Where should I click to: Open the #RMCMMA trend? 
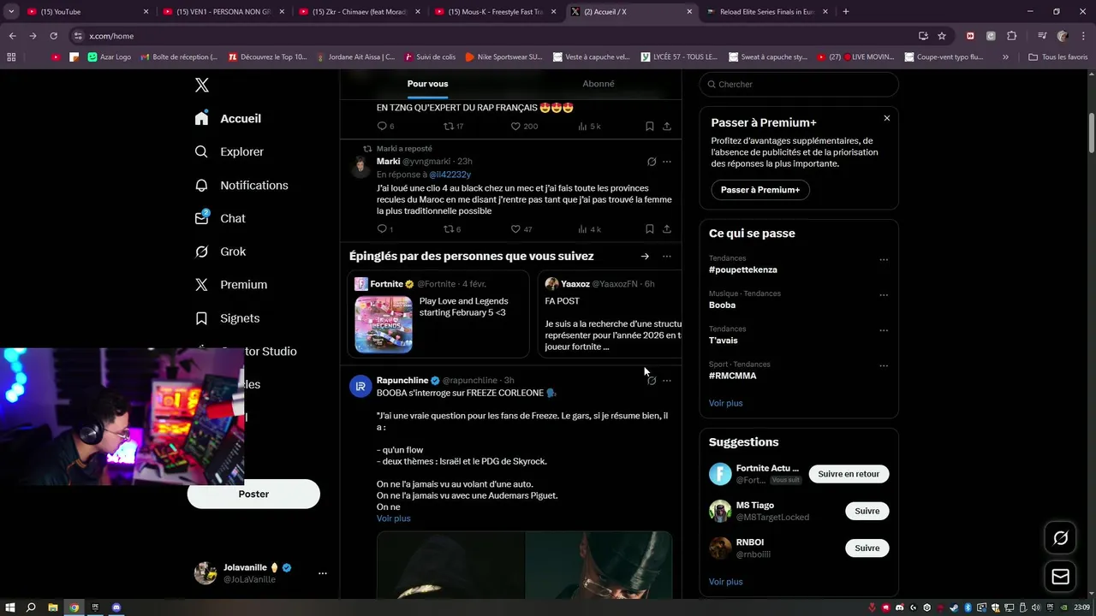(732, 376)
